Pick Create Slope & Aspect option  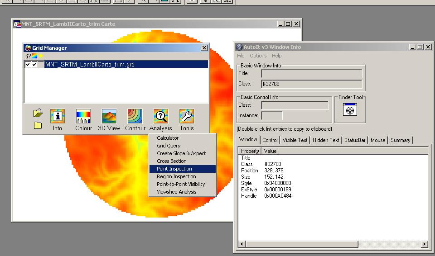pyautogui.click(x=181, y=153)
